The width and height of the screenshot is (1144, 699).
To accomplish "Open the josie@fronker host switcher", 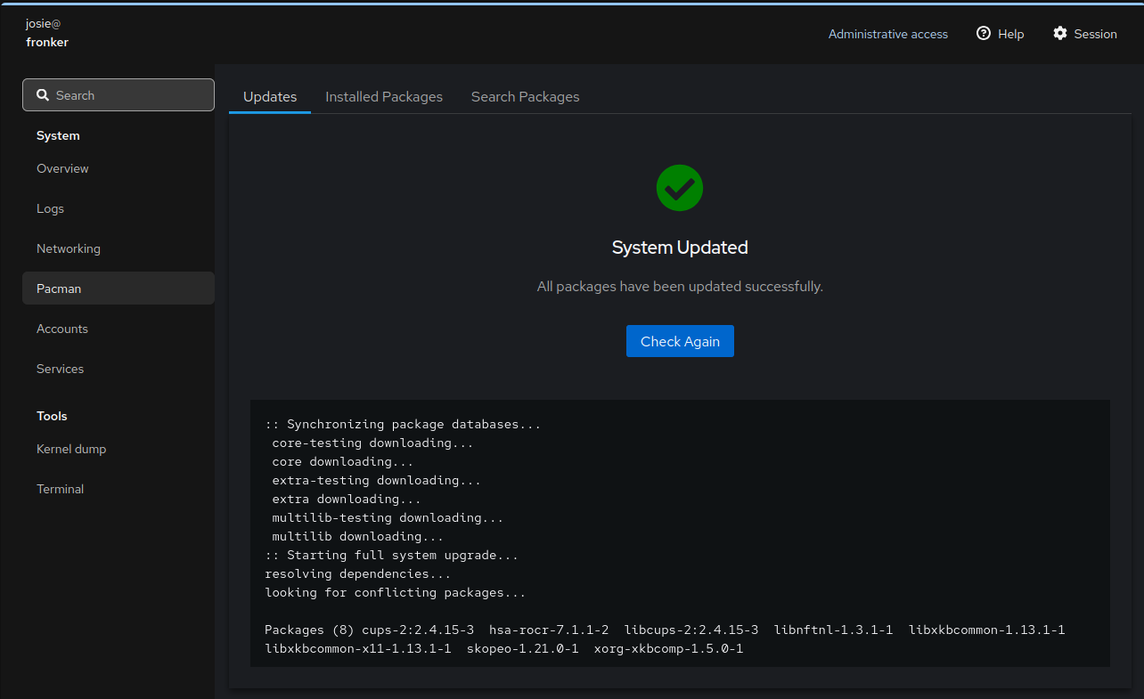I will pyautogui.click(x=47, y=33).
